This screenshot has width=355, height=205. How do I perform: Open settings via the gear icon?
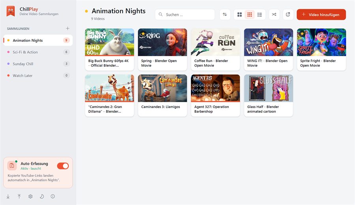click(30, 196)
